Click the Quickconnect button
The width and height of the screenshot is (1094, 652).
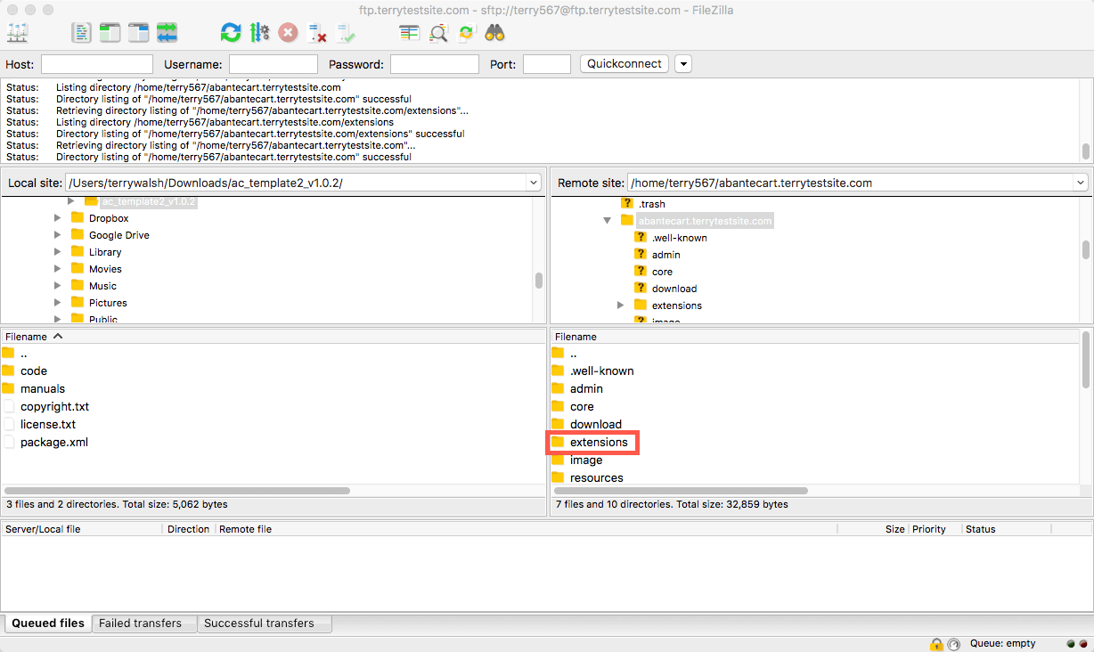pos(625,64)
